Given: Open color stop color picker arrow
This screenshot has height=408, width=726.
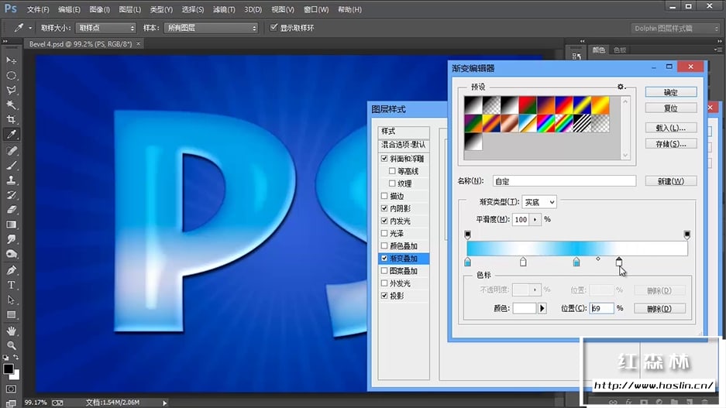Looking at the screenshot, I should pyautogui.click(x=542, y=308).
